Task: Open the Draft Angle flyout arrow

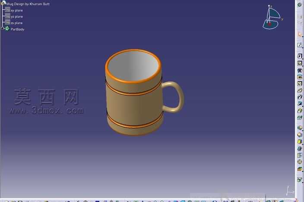Action: 302,144
